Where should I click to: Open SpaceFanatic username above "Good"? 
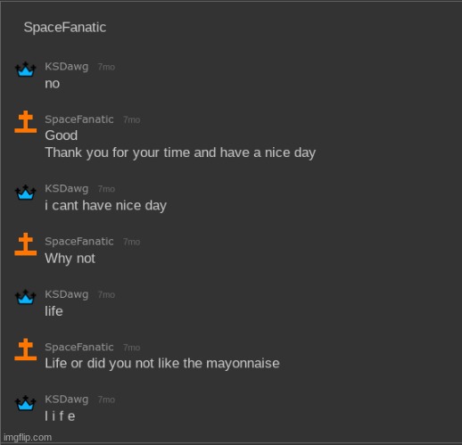point(79,119)
